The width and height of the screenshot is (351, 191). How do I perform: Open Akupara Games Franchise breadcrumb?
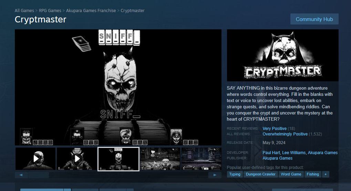(91, 11)
